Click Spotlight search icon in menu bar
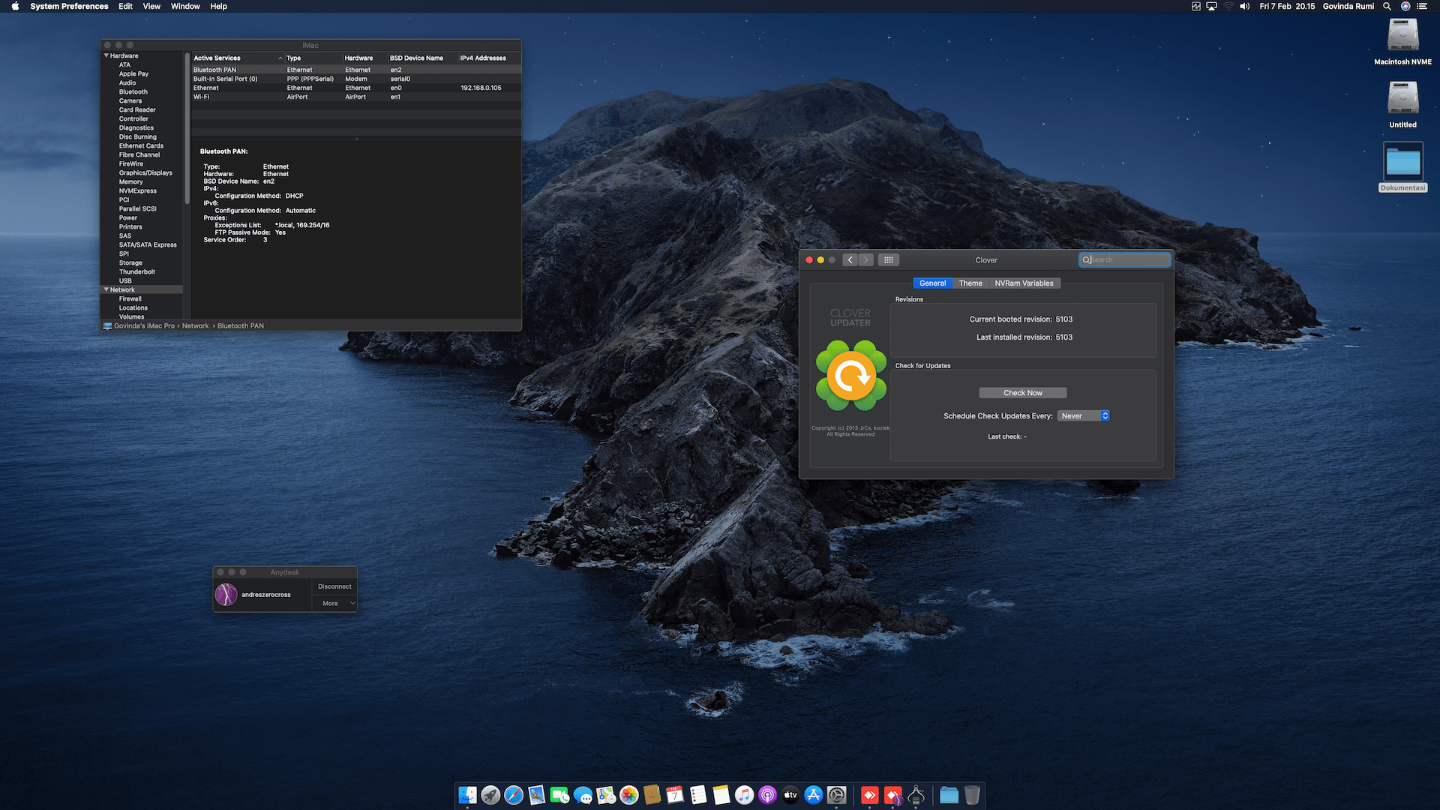The height and width of the screenshot is (810, 1440). click(x=1387, y=6)
